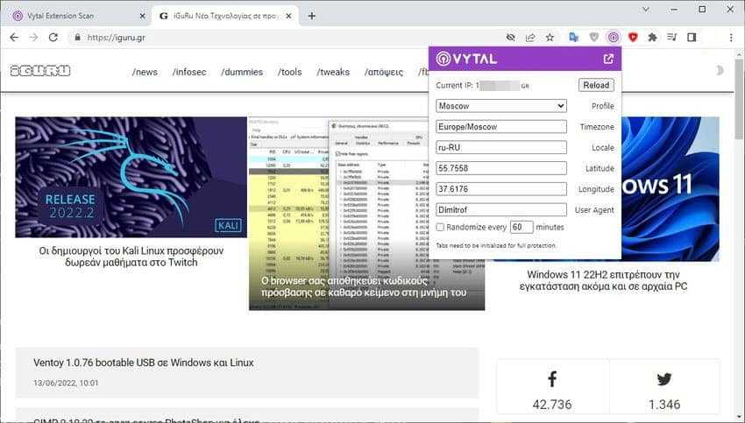Open a new tab with plus button

[312, 16]
